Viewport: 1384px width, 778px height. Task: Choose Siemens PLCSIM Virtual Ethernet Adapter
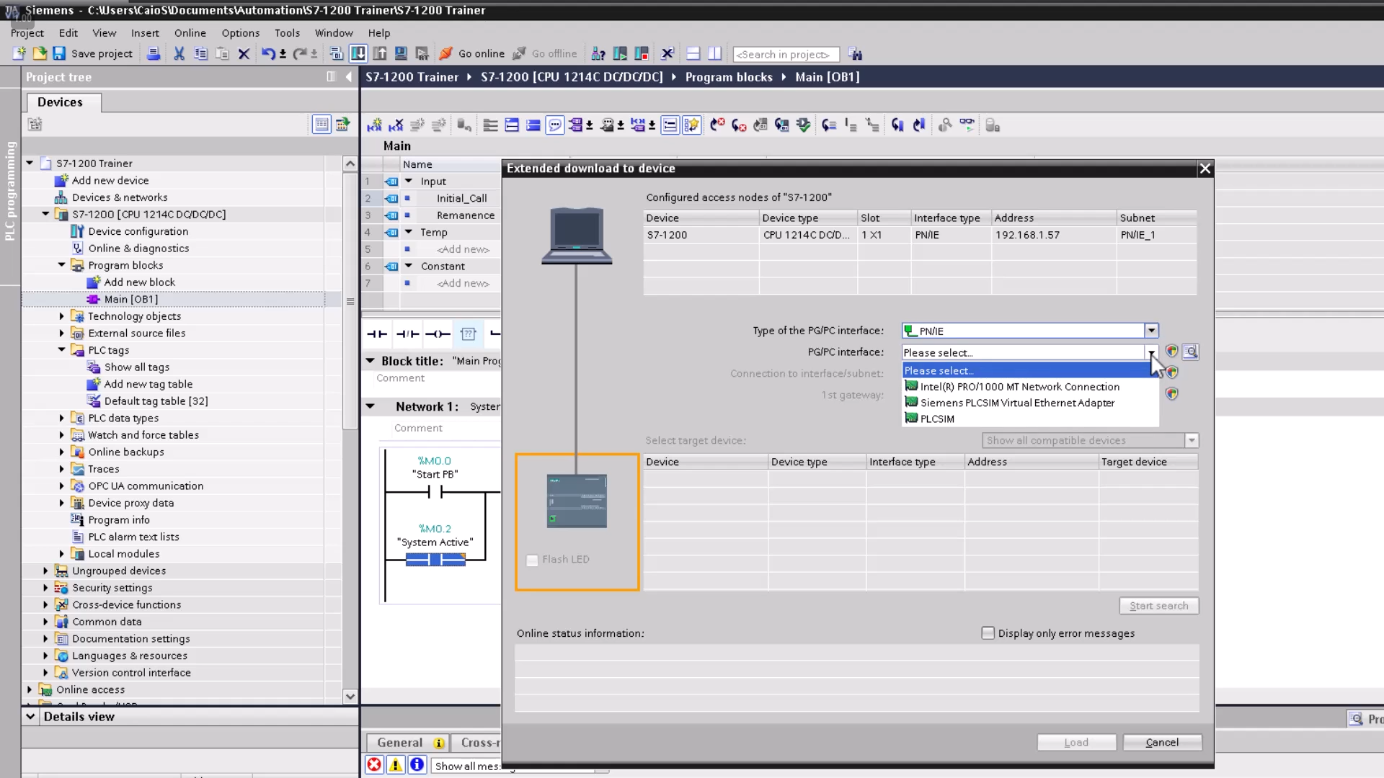click(1030, 403)
